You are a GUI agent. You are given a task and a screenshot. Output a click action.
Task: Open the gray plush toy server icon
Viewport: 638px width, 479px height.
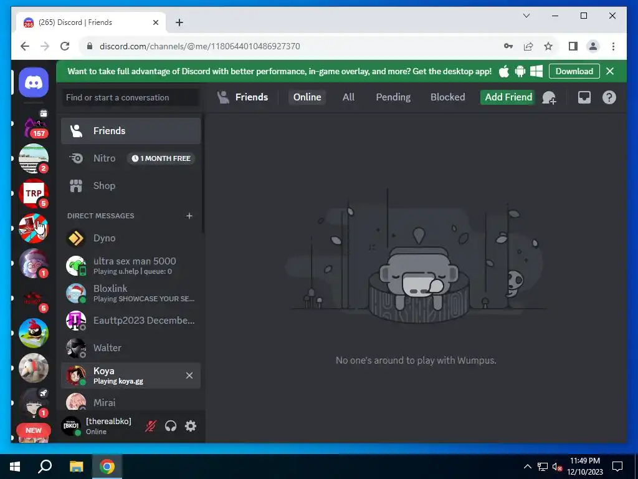coord(34,368)
